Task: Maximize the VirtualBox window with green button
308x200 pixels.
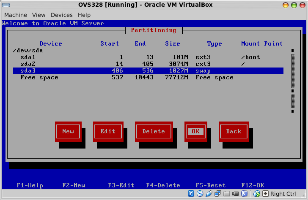Action: (x=294, y=5)
